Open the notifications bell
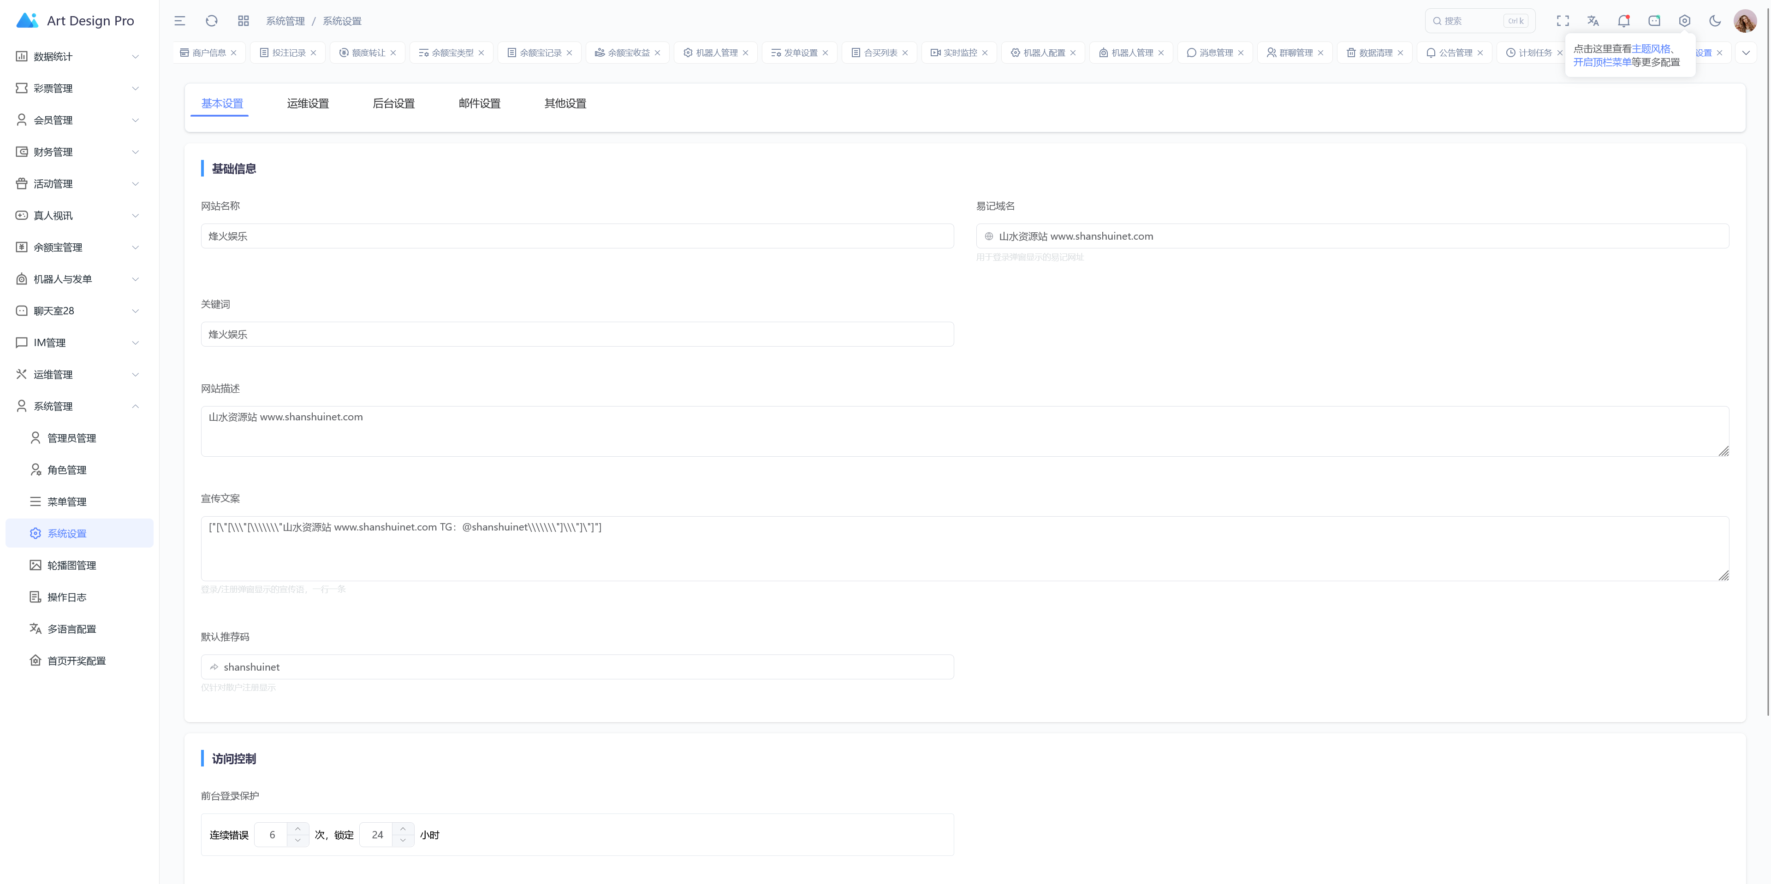1771x884 pixels. click(x=1623, y=21)
